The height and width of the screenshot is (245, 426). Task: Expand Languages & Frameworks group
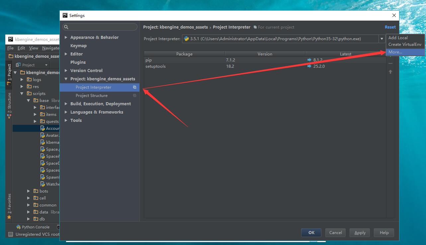[66, 112]
